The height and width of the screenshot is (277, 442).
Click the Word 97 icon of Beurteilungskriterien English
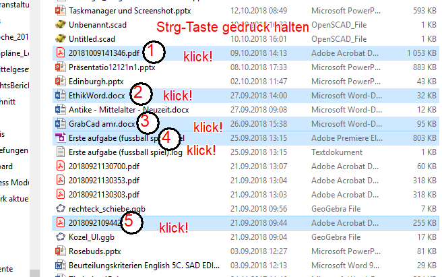tap(60, 265)
